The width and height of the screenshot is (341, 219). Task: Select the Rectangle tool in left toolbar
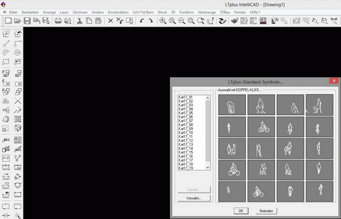tap(6, 62)
